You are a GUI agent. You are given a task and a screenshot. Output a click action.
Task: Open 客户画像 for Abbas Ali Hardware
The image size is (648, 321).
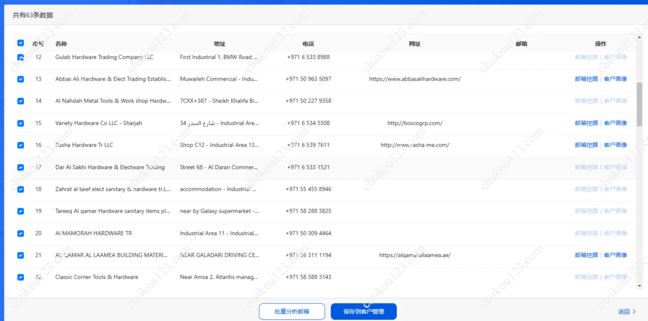[x=615, y=79]
